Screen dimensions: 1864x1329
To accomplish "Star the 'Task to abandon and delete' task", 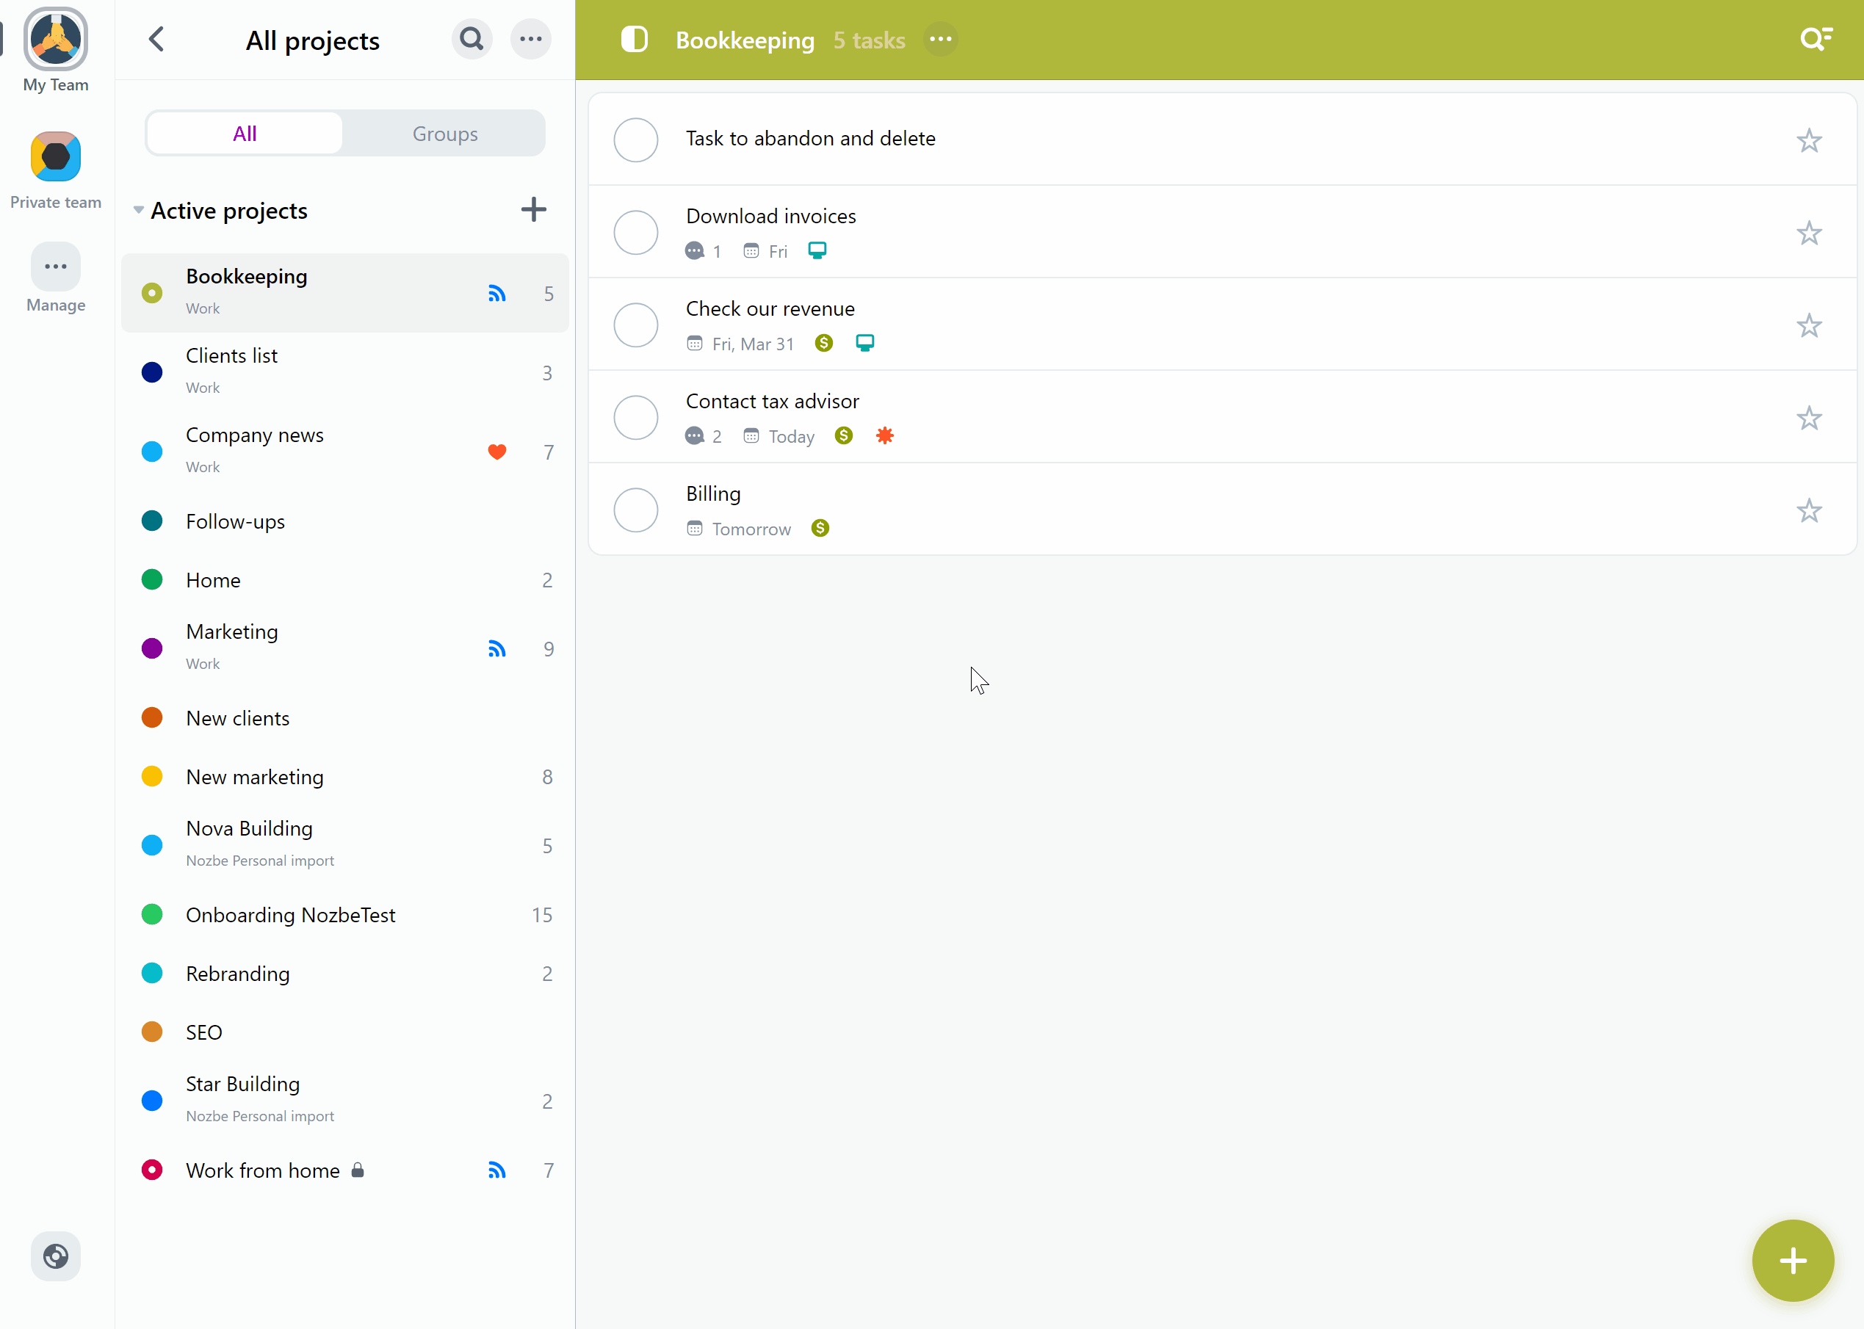I will pyautogui.click(x=1809, y=140).
